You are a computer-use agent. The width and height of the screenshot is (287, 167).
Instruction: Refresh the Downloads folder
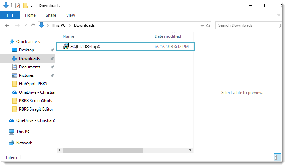pos(208,25)
